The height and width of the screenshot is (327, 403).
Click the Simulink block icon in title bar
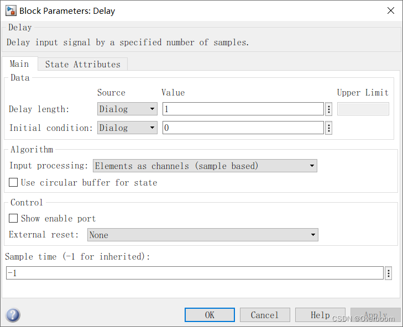(x=11, y=11)
